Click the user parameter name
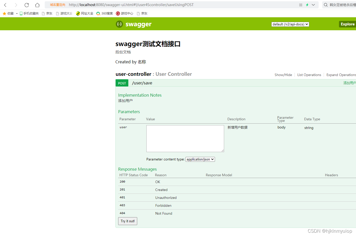Screen dimensions: 356x236 coord(123,127)
